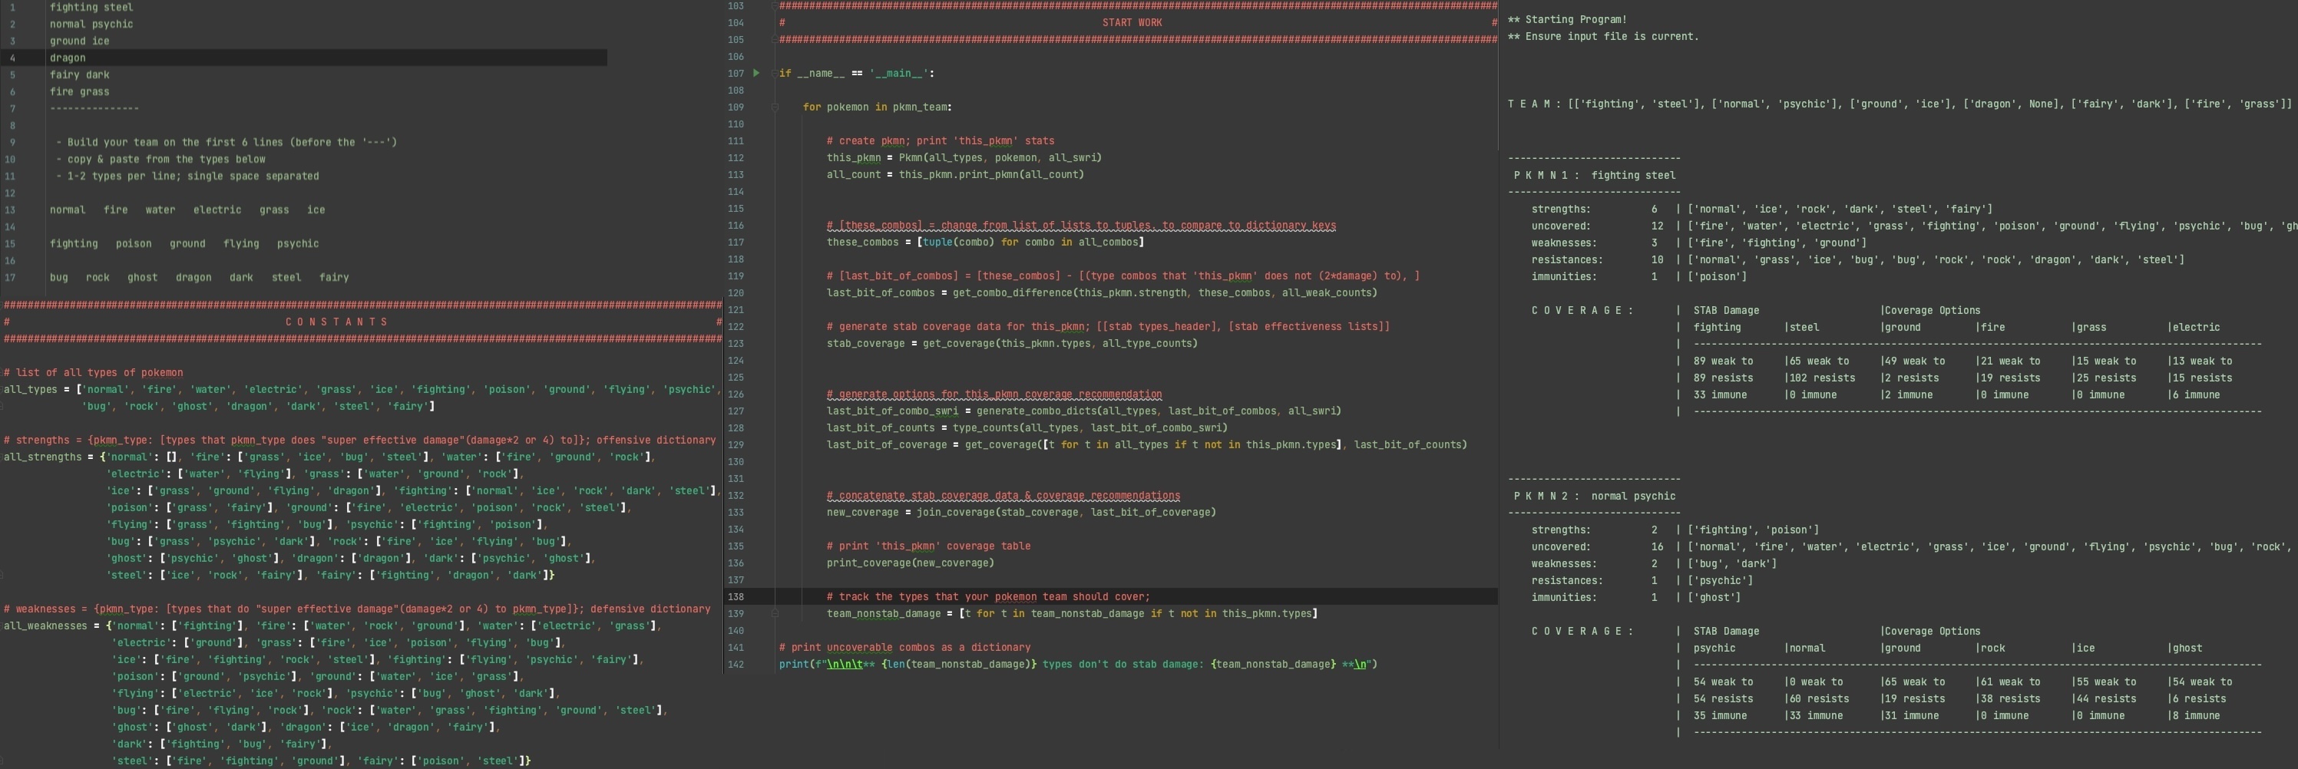Screen dimensions: 2298x769
Task: Collapse the for pokemon loop fold marker
Action: pyautogui.click(x=775, y=107)
